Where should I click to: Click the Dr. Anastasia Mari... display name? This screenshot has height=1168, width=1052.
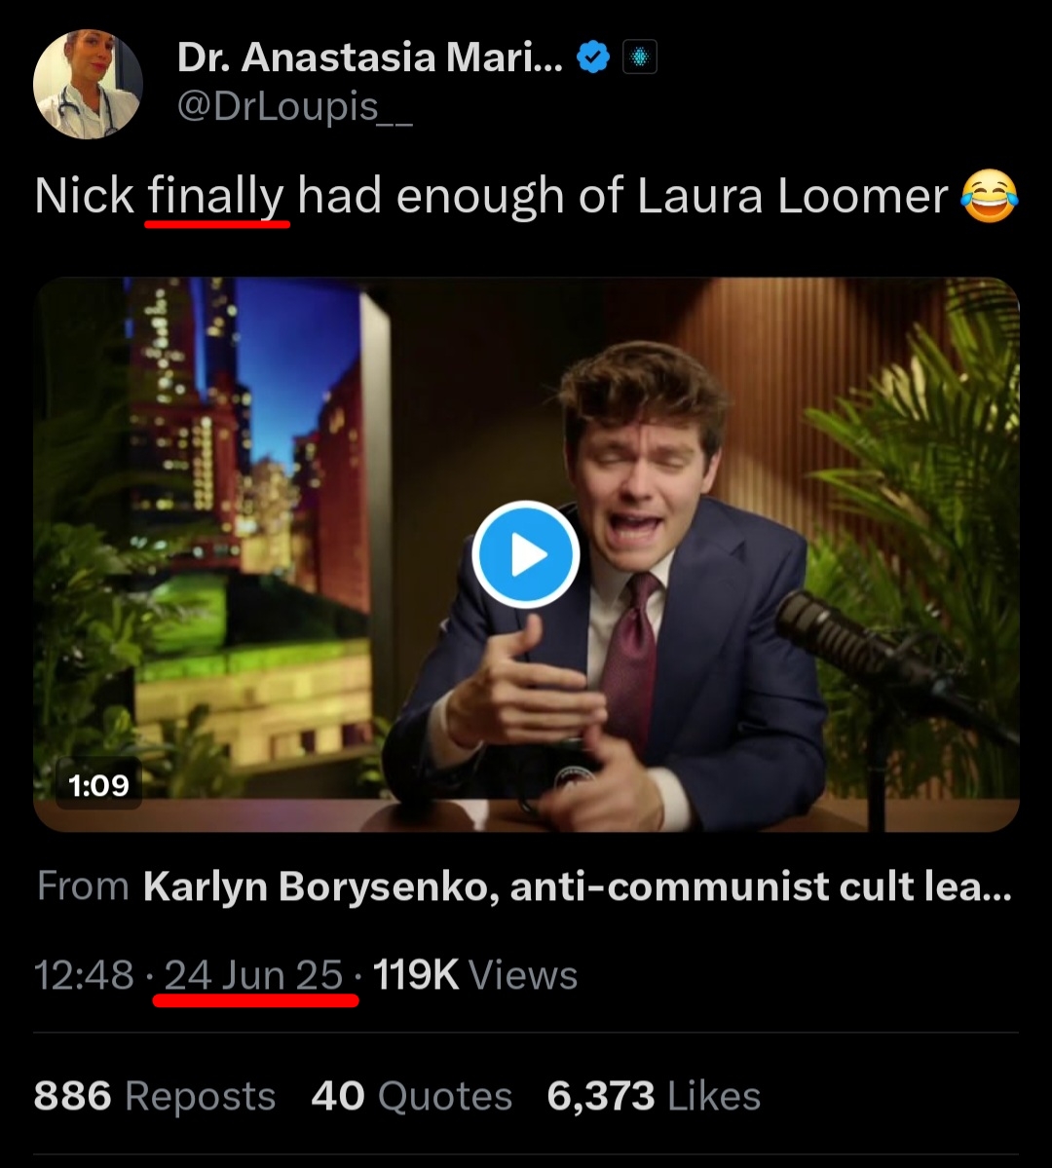[x=370, y=57]
